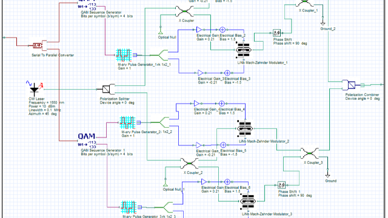This screenshot has height=218, width=388.
Task: Click the M-ary Pulse Generator_2 waveform icon
Action: pyautogui.click(x=127, y=122)
